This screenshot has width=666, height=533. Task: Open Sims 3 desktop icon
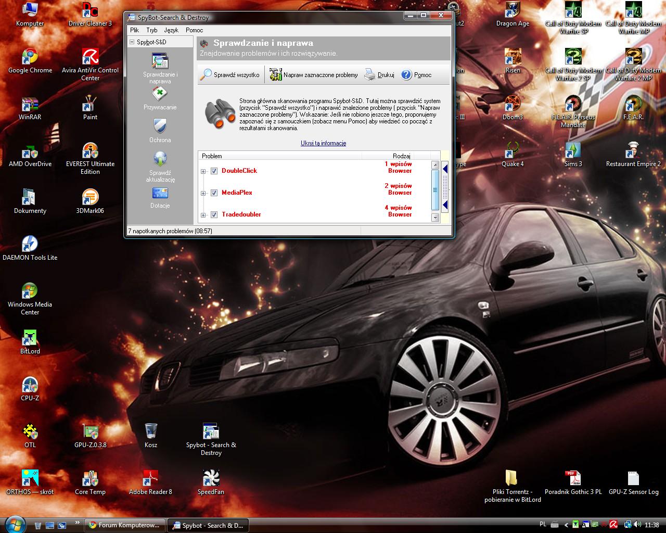tap(573, 155)
